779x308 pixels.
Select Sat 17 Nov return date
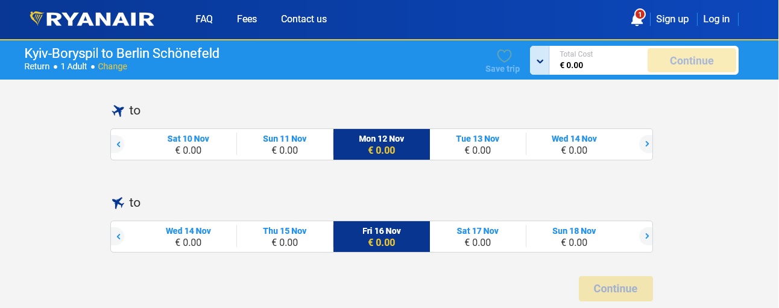point(478,236)
